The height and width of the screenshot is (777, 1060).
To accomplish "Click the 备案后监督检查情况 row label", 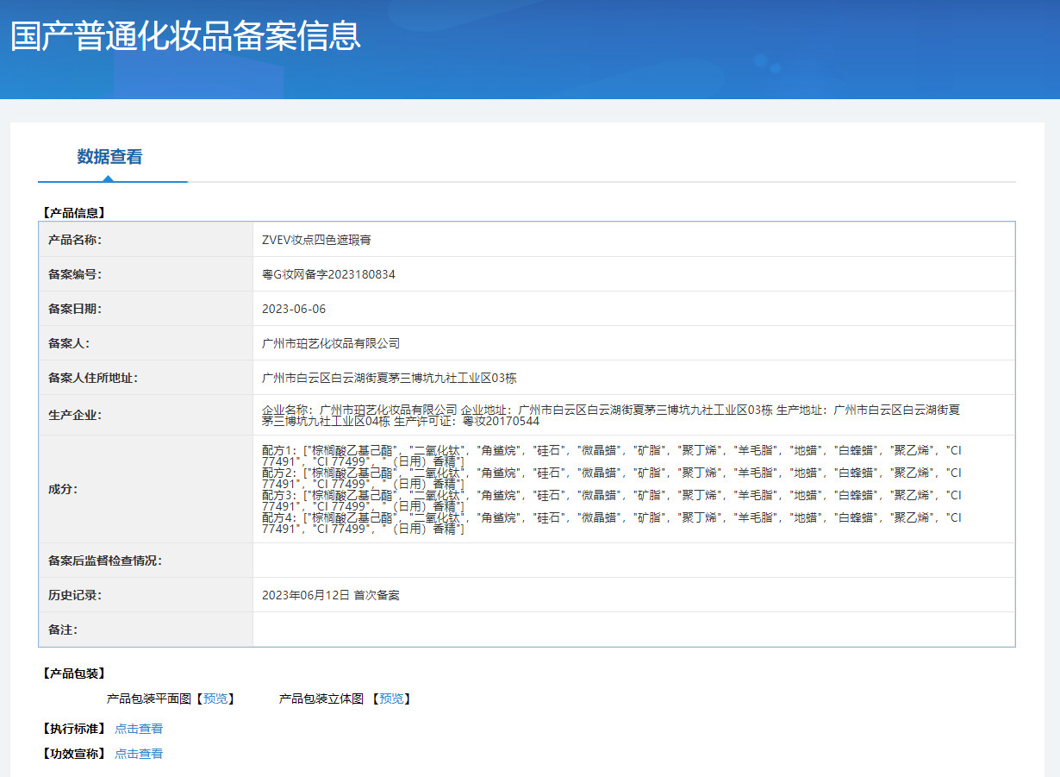I will click(x=105, y=561).
